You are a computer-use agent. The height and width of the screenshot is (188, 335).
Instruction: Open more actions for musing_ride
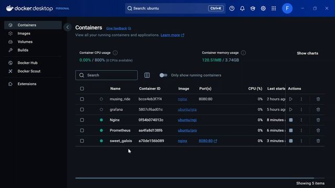coord(301,99)
